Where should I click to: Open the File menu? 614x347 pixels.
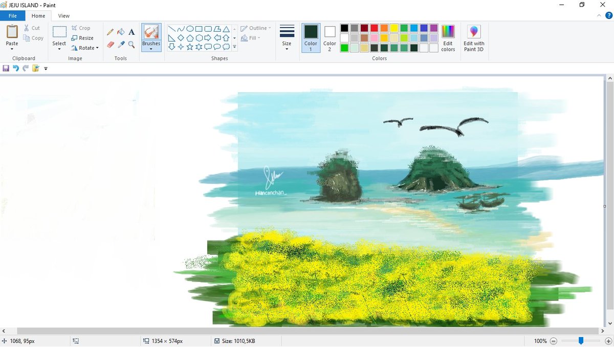(x=13, y=16)
